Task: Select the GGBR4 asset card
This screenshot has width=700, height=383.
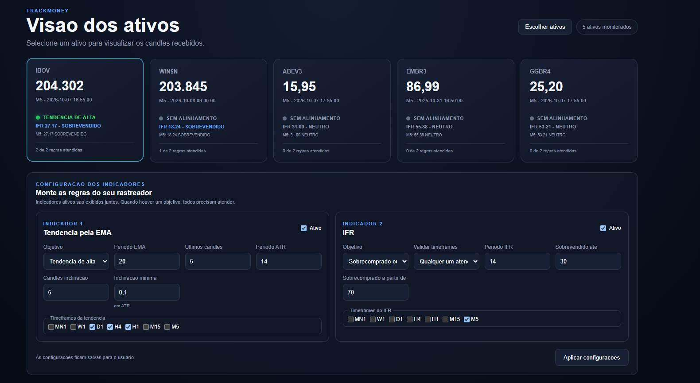Action: [x=579, y=111]
